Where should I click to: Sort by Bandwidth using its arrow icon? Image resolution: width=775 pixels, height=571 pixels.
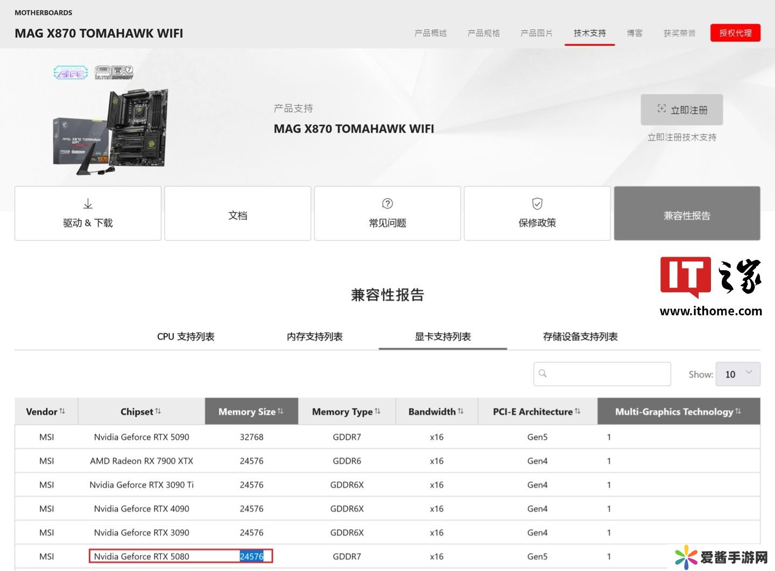(x=461, y=411)
